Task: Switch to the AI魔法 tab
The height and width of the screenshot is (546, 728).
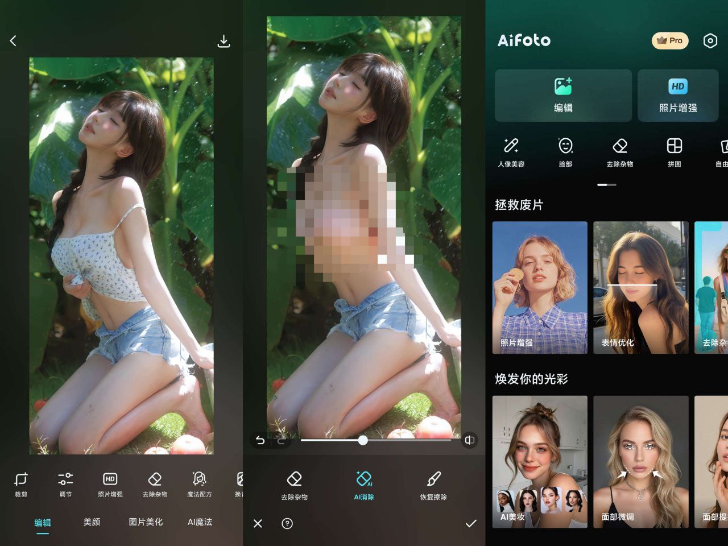Action: click(200, 522)
